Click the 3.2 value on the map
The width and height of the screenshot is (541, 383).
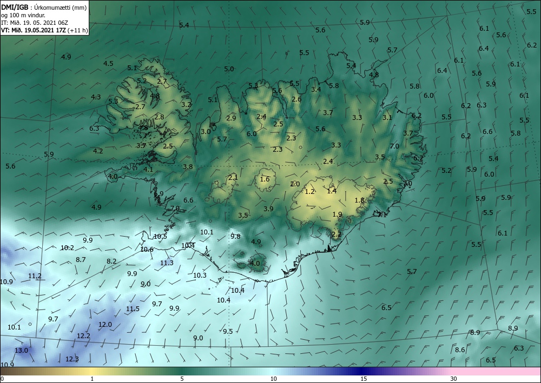click(x=186, y=104)
